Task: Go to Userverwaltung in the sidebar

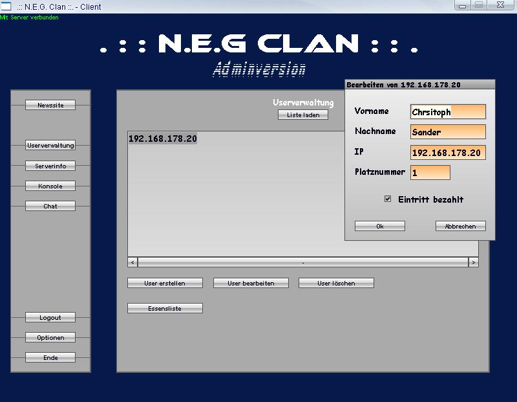Action: 50,145
